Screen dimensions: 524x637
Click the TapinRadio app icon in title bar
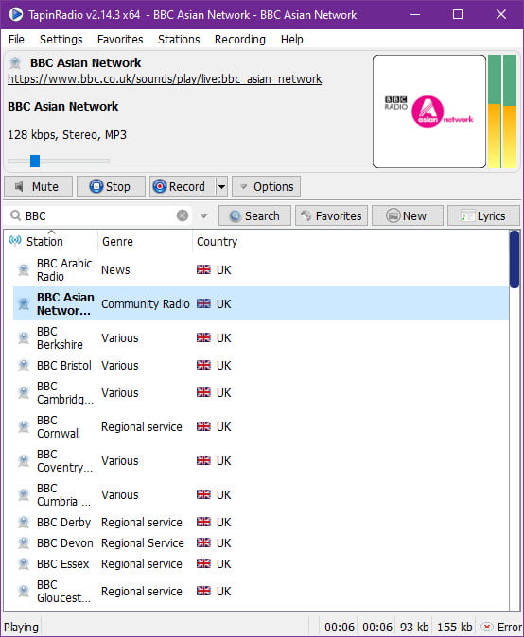pyautogui.click(x=16, y=14)
